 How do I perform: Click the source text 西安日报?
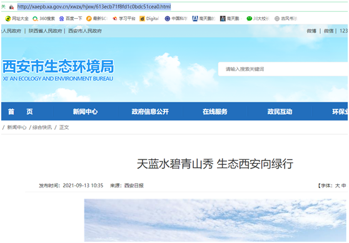[134, 186]
